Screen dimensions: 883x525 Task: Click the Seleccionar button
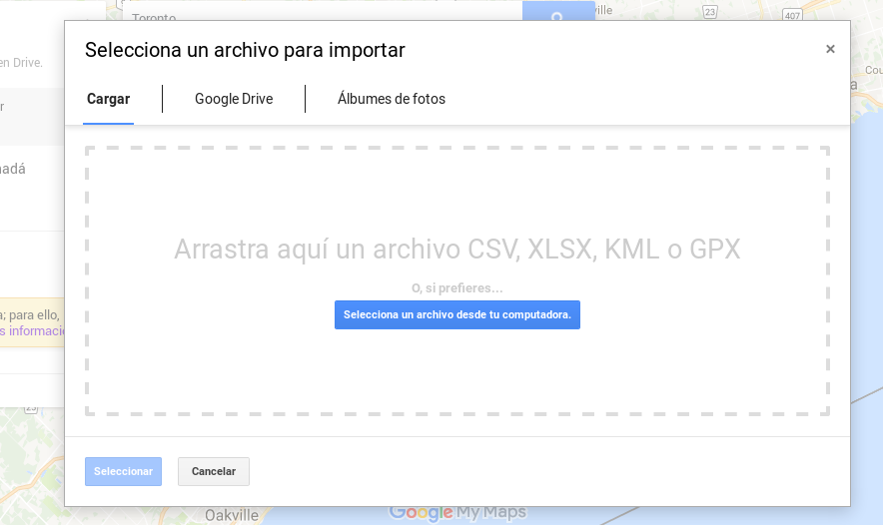(123, 471)
